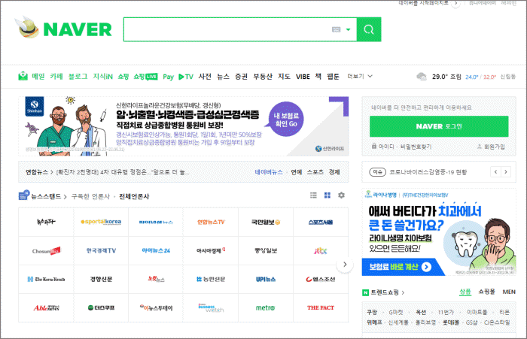Screen dimensions: 527x339
Task: Select the 구독한 언론사 tab
Action: tap(90, 196)
